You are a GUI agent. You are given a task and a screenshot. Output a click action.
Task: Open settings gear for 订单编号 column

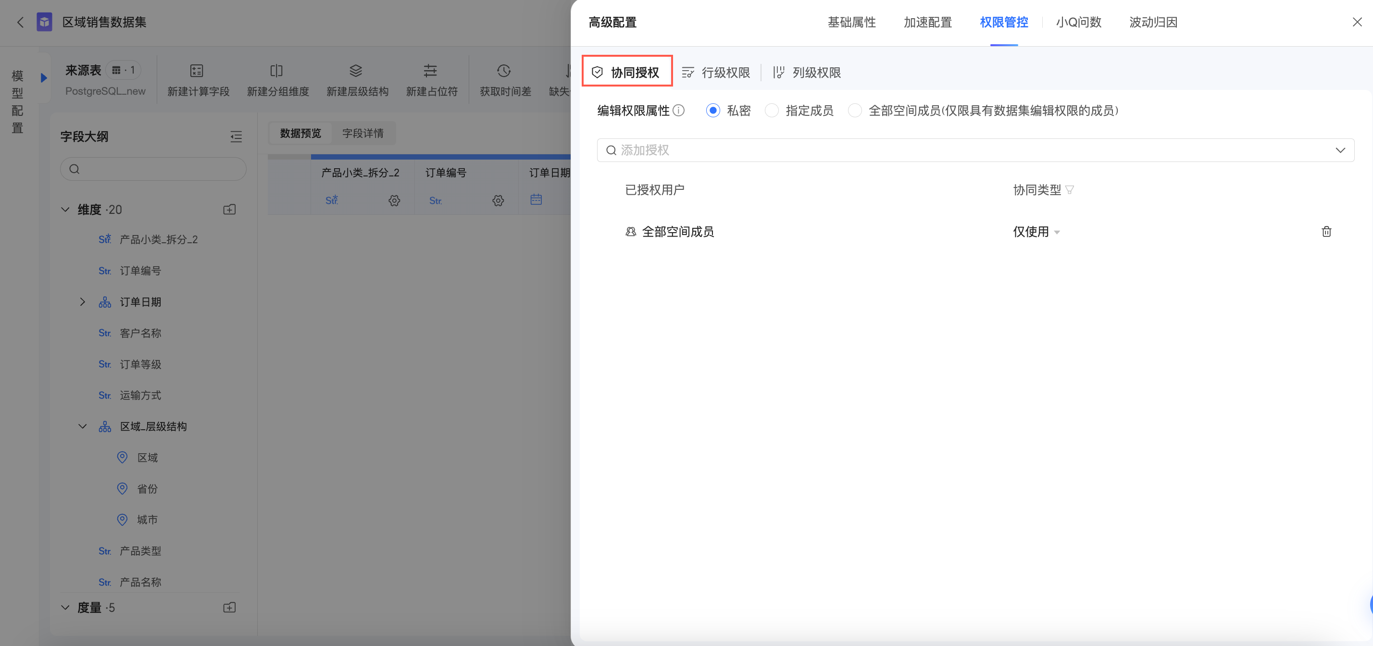coord(498,200)
